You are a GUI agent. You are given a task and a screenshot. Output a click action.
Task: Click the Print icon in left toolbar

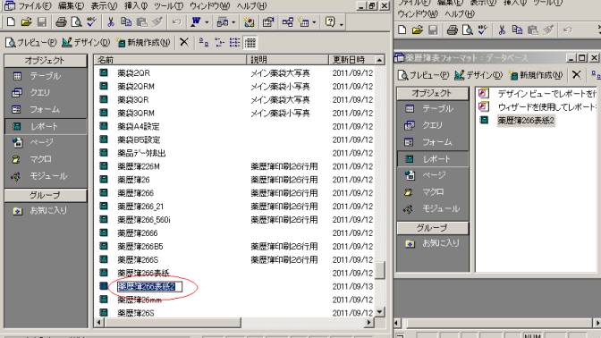click(x=61, y=22)
